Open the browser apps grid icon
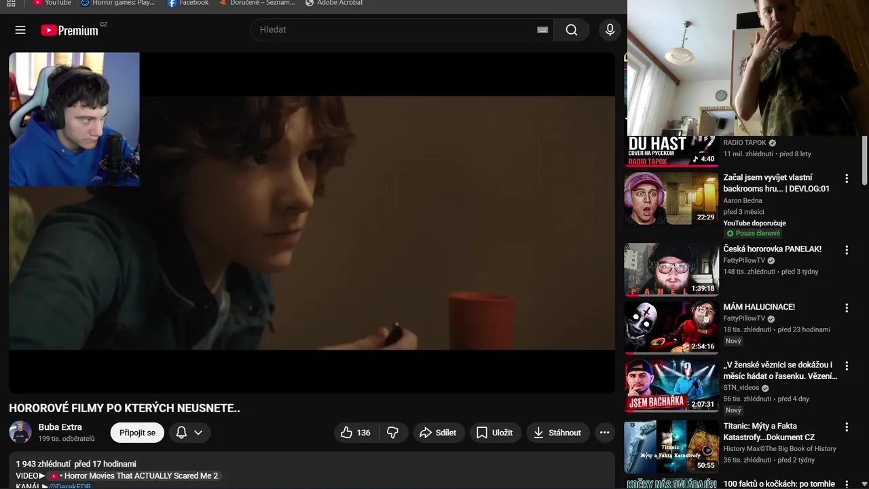Image resolution: width=869 pixels, height=489 pixels. pyautogui.click(x=11, y=3)
